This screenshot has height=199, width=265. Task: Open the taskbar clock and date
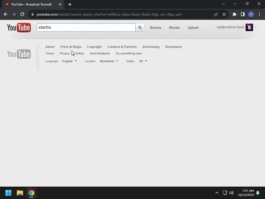(x=246, y=193)
